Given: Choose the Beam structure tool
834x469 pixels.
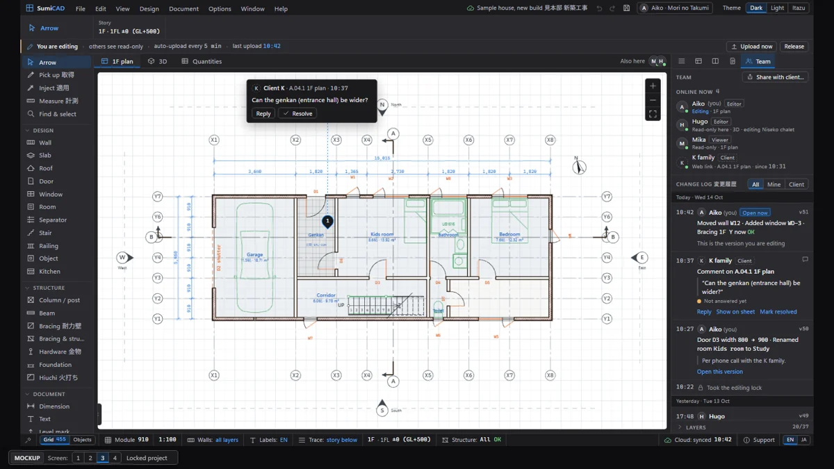Looking at the screenshot, I should tap(57, 313).
